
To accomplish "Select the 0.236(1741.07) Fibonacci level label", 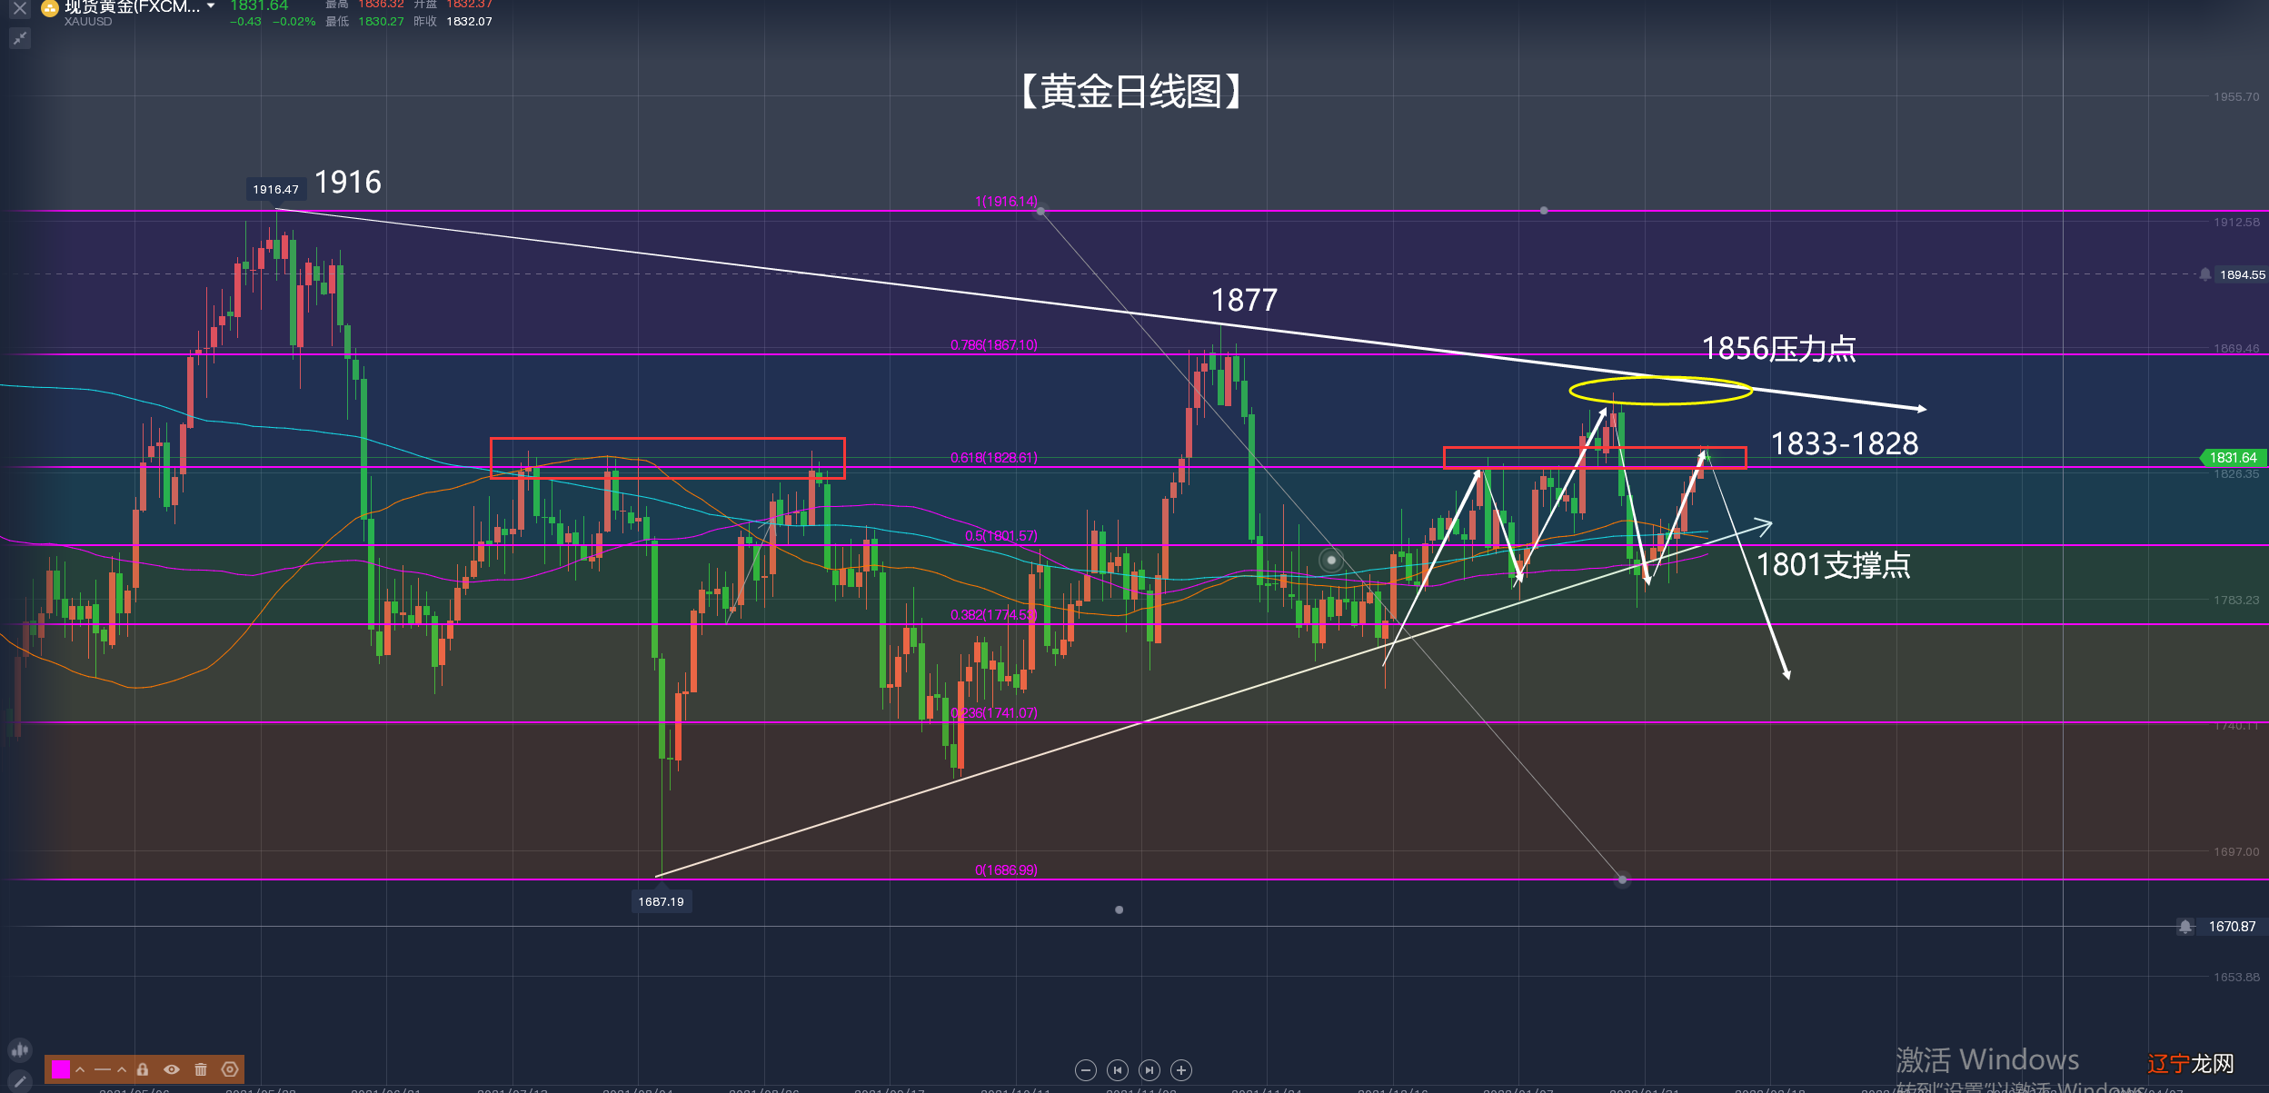I will click(x=994, y=713).
